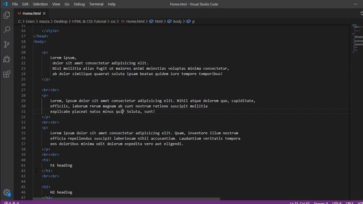
Task: Expand the css breadcrumb folder
Action: click(113, 22)
